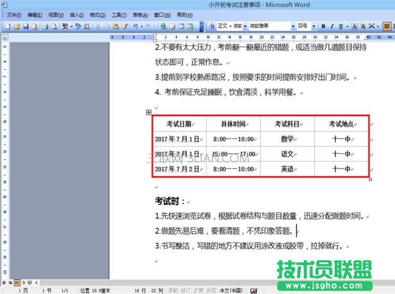Open spelling status icon in status bar
The height and width of the screenshot is (294, 395).
(x=254, y=291)
